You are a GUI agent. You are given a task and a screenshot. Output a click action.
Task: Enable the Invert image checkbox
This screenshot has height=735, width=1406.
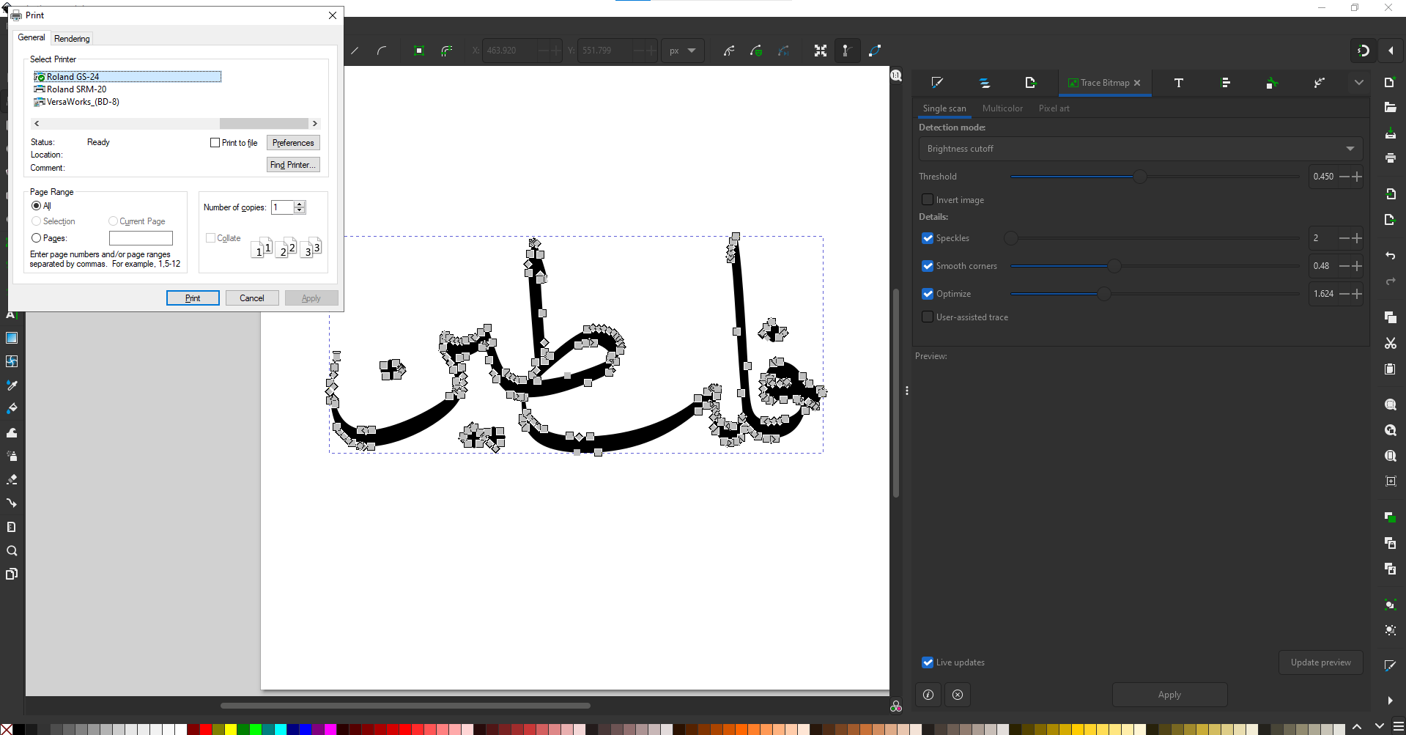coord(928,199)
